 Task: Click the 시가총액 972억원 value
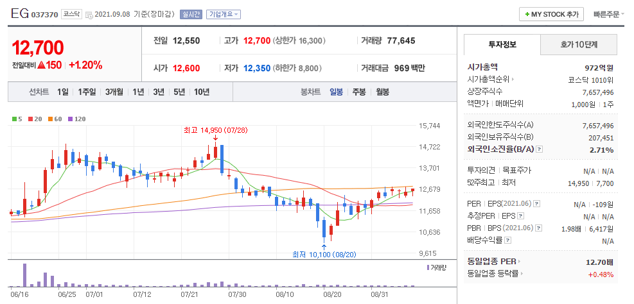point(599,67)
